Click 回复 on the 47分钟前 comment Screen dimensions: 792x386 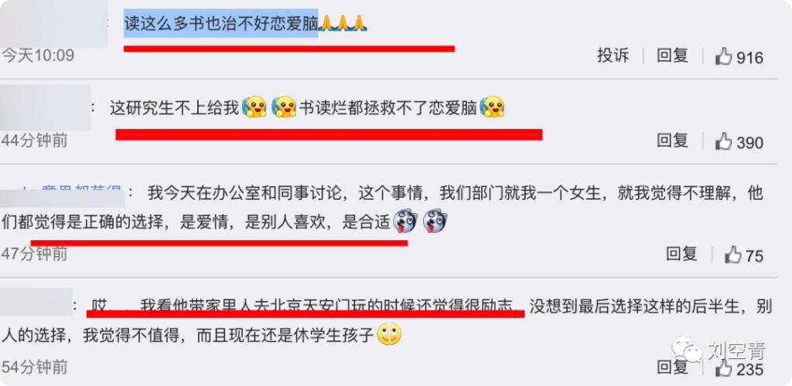pos(681,253)
